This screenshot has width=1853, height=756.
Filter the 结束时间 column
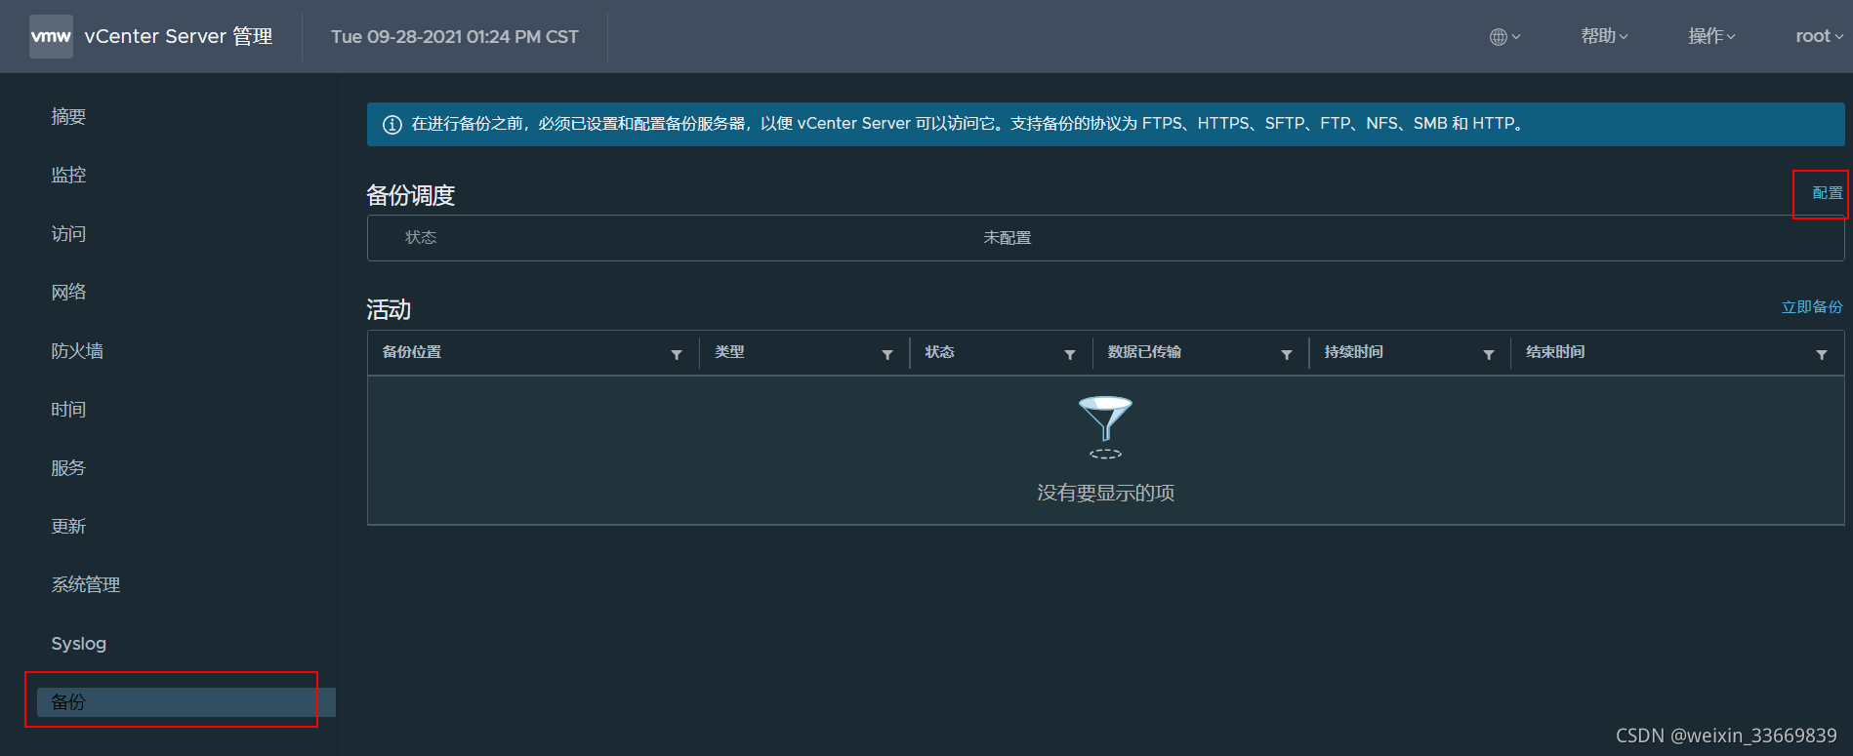click(x=1822, y=355)
